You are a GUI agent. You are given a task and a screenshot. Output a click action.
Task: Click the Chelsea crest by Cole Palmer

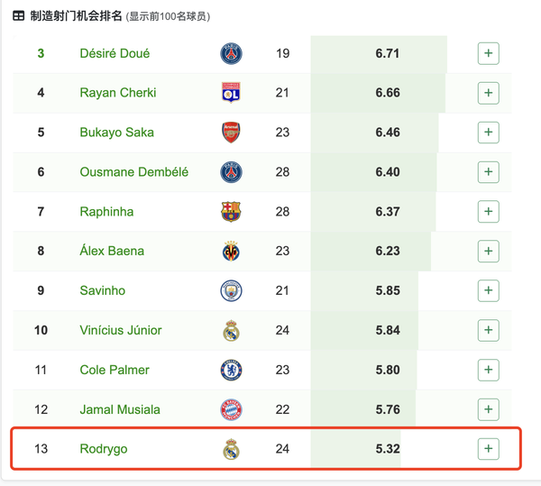coord(231,370)
